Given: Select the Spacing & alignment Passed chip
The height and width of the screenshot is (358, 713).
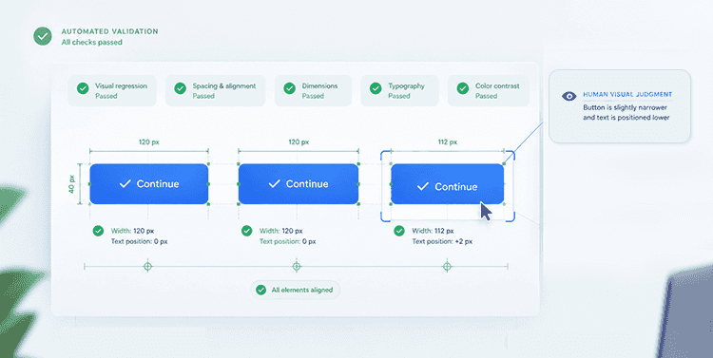Looking at the screenshot, I should pos(215,90).
